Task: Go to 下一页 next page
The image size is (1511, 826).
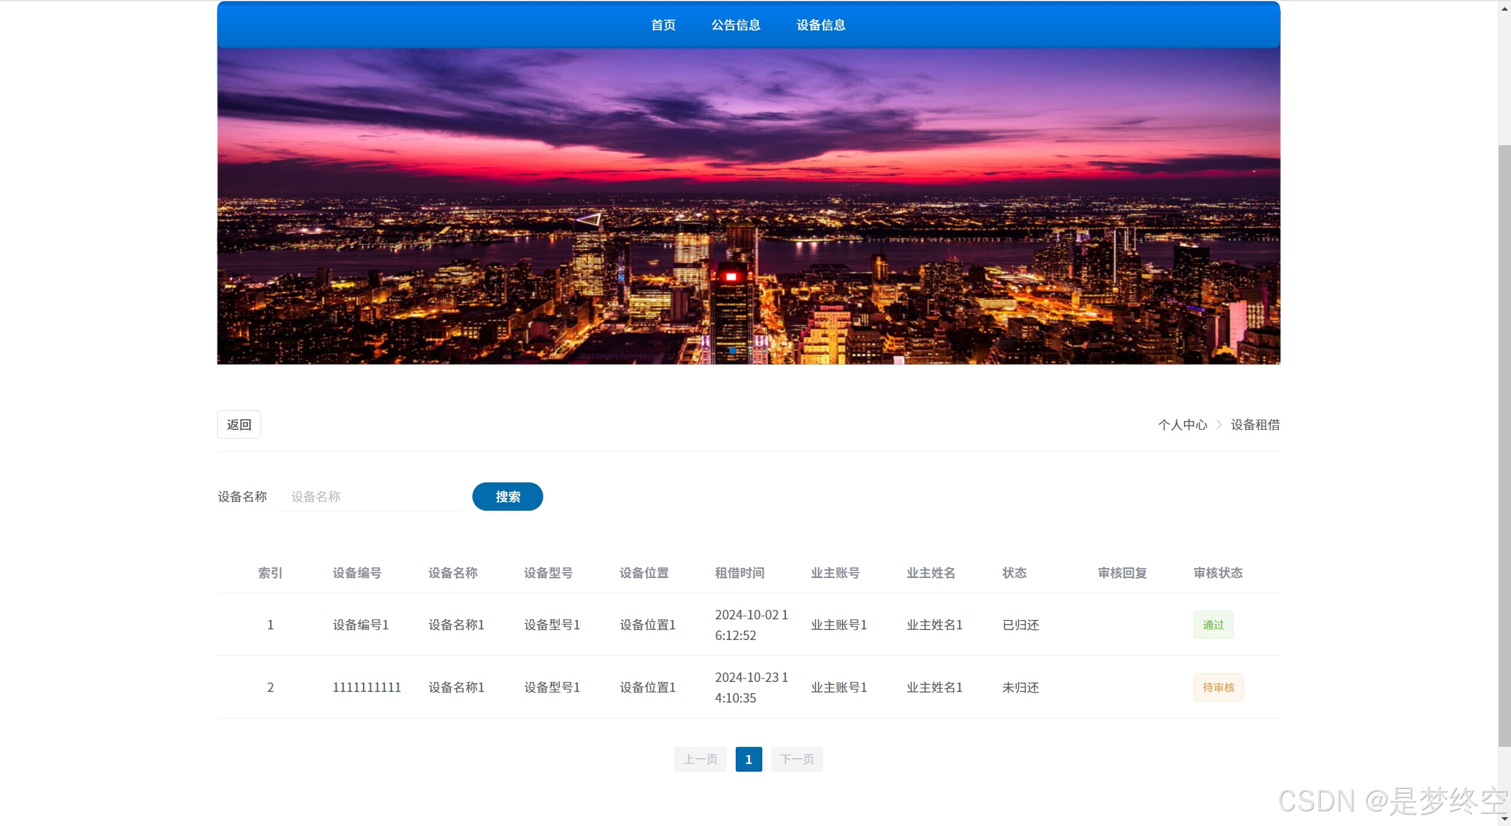Action: tap(797, 759)
